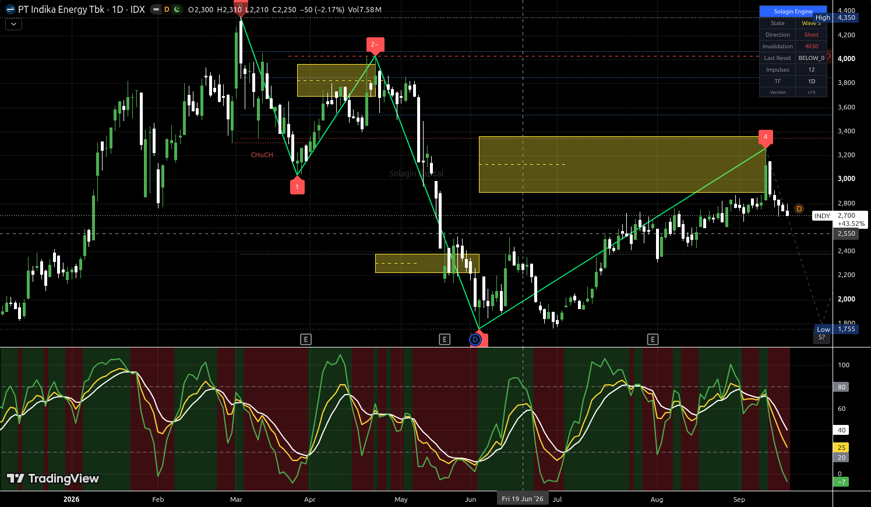Image resolution: width=871 pixels, height=507 pixels.
Task: Click the grey dash status pill in the header
Action: click(x=156, y=9)
